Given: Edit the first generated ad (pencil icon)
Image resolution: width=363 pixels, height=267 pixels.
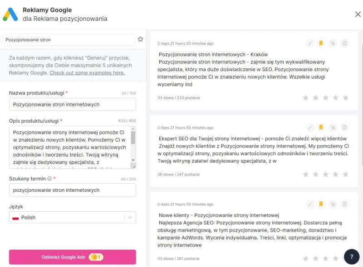Looking at the screenshot, I should [310, 43].
